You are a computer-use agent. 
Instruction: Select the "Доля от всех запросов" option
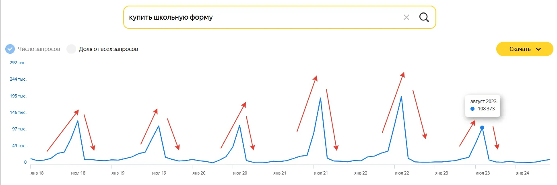point(71,49)
